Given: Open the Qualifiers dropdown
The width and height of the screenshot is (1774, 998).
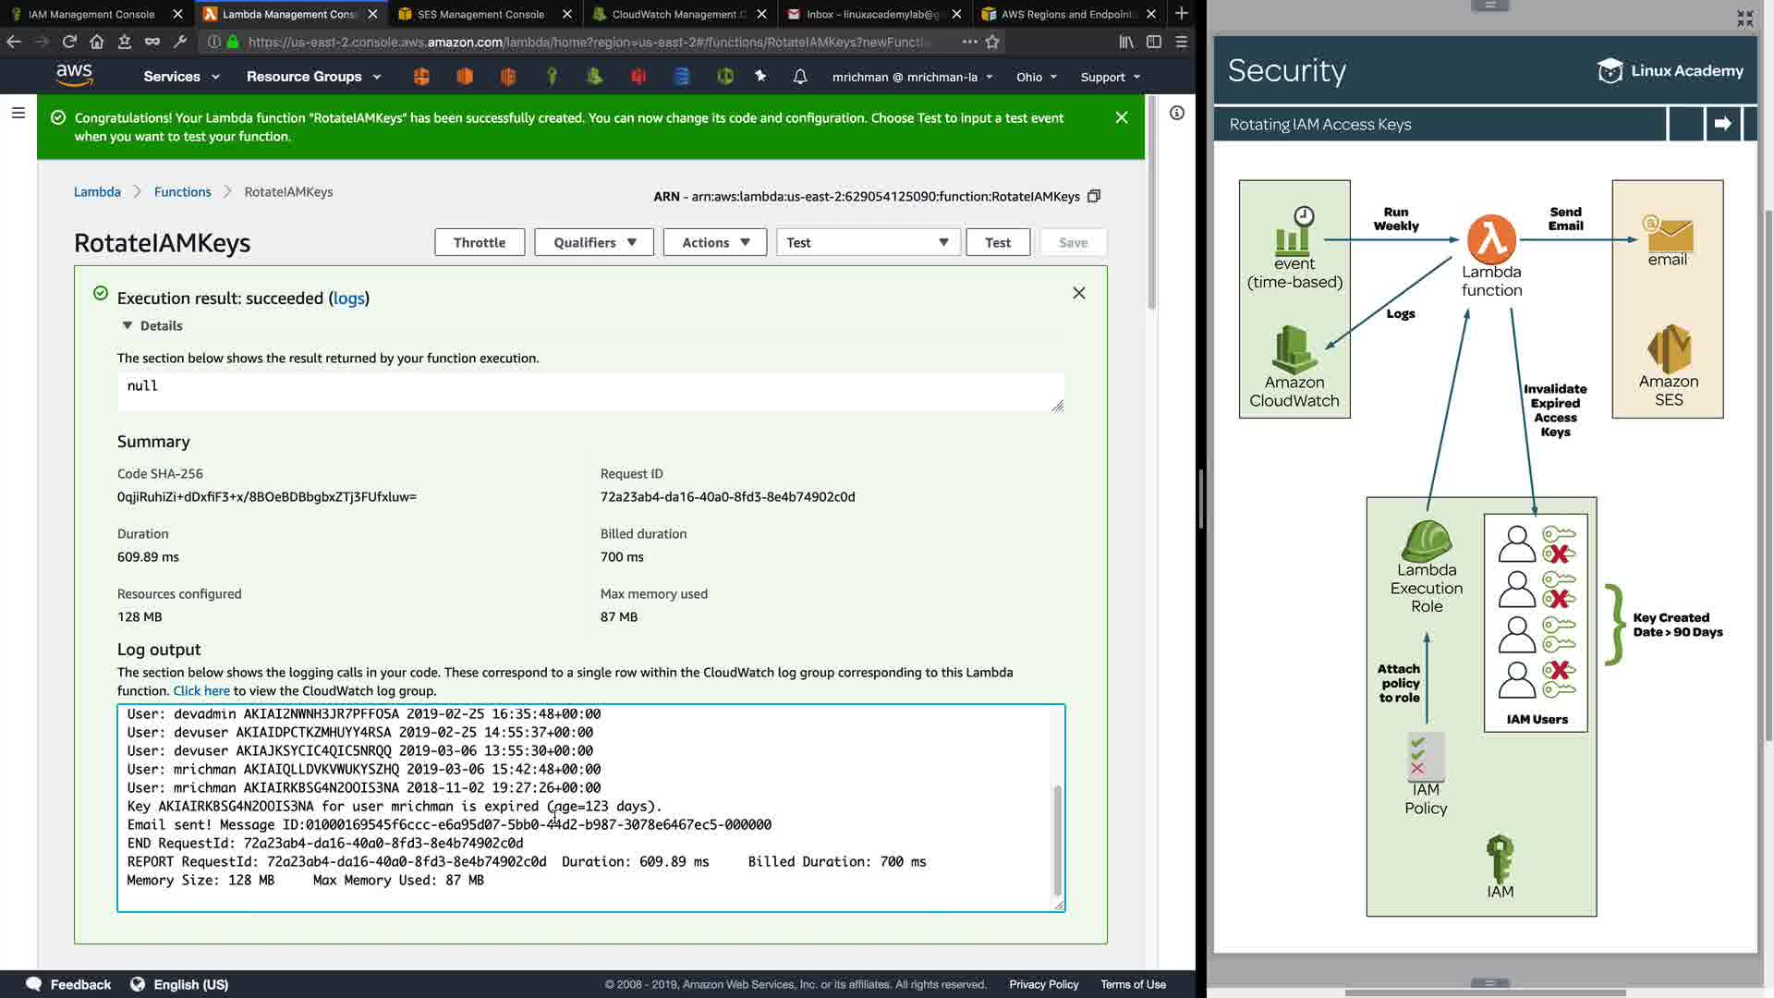Looking at the screenshot, I should pos(593,242).
